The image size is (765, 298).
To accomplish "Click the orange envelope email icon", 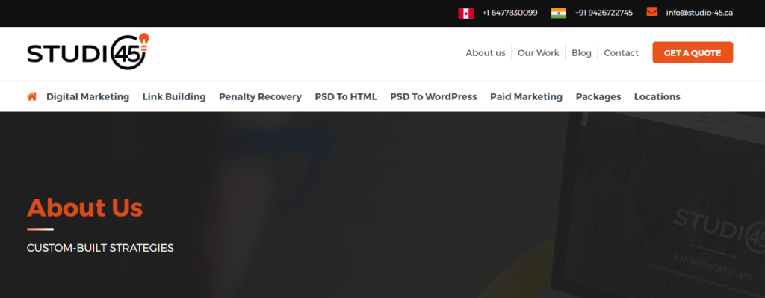I will coord(651,12).
